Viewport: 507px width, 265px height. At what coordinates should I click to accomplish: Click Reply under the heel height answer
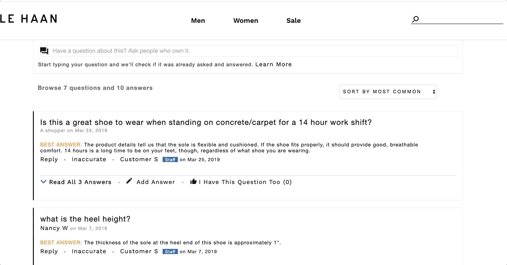tap(49, 251)
